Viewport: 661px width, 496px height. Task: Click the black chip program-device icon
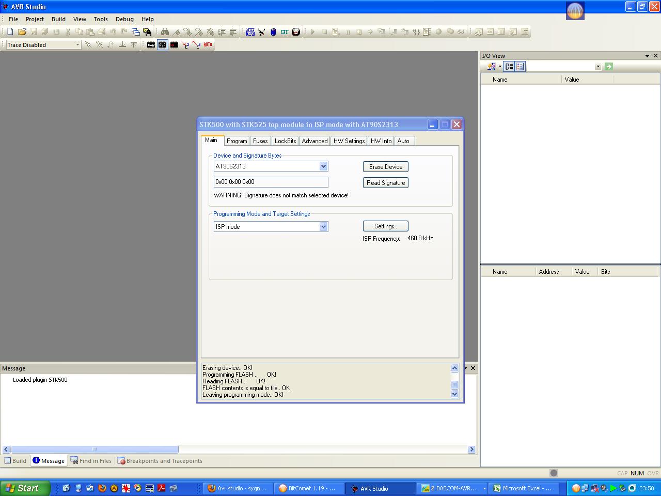click(174, 45)
